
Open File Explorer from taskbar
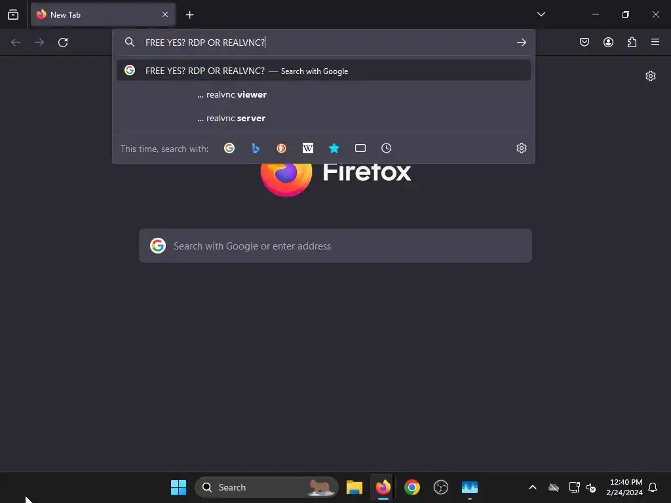(x=355, y=487)
